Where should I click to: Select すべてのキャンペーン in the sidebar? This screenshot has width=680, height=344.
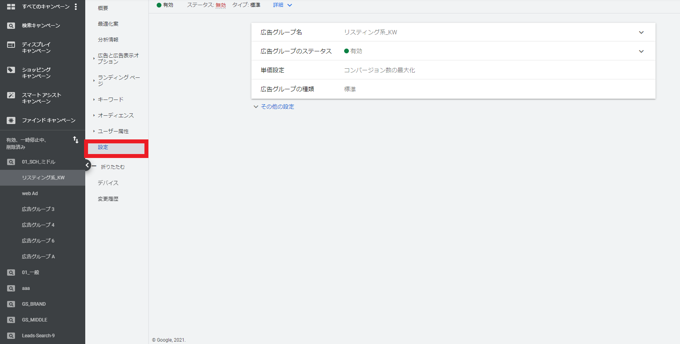click(46, 7)
